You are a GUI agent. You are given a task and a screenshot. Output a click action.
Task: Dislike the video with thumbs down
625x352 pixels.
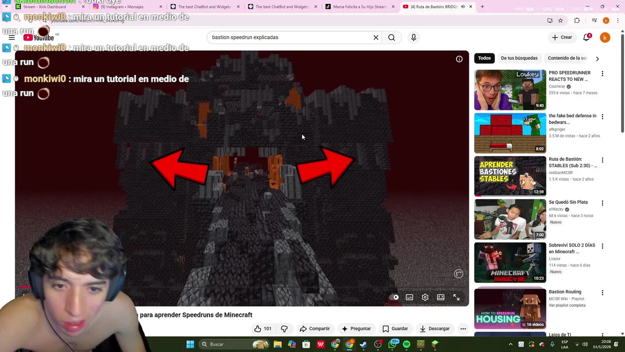[284, 329]
